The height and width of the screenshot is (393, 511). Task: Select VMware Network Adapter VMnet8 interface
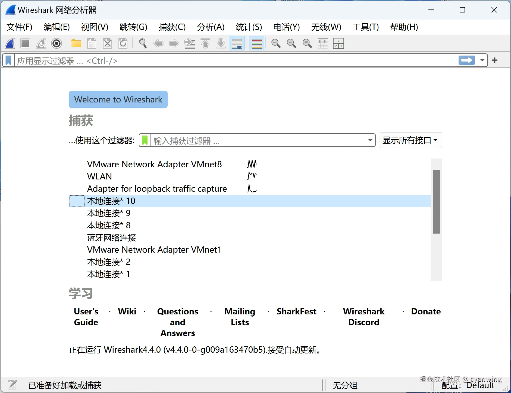250,164
